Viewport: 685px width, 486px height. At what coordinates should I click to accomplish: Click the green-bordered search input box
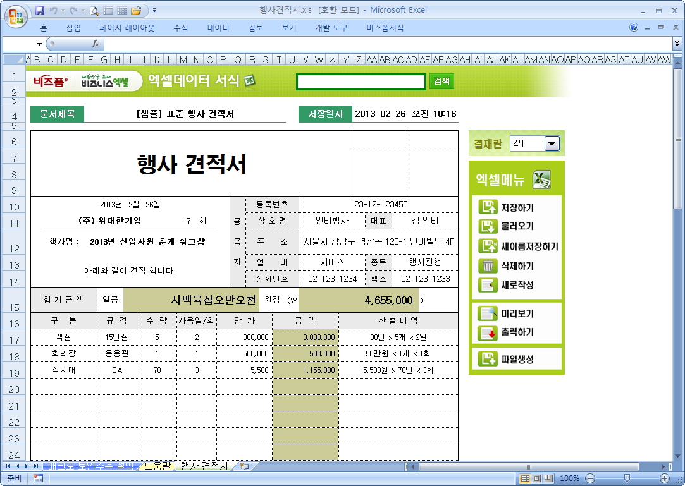coord(361,82)
